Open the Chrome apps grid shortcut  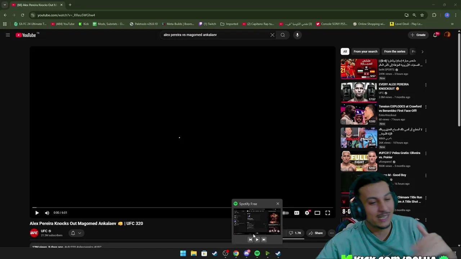5,24
